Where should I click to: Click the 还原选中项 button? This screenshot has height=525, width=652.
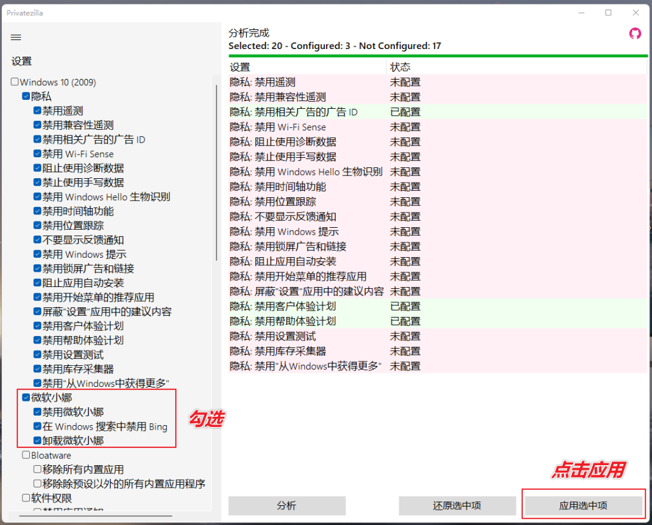point(457,505)
